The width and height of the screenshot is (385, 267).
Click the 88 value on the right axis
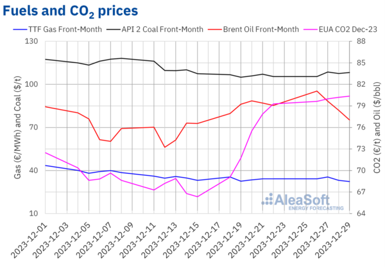pyautogui.click(x=361, y=42)
